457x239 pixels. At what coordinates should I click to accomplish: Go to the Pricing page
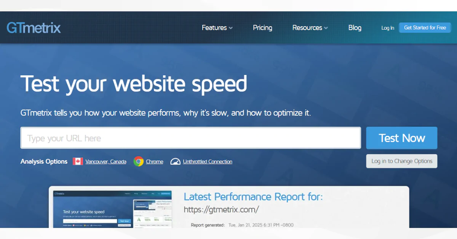pyautogui.click(x=262, y=28)
